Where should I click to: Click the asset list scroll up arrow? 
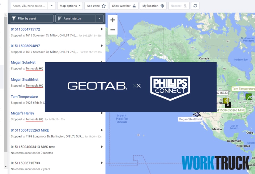click(6, 15)
